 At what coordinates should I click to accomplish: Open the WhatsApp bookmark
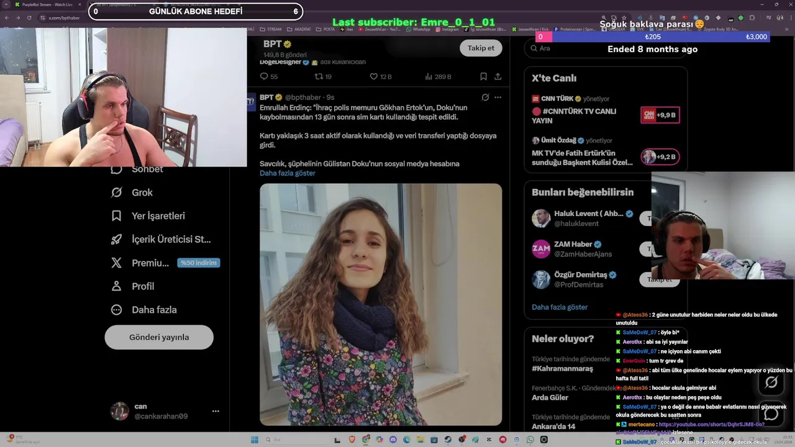pos(418,29)
